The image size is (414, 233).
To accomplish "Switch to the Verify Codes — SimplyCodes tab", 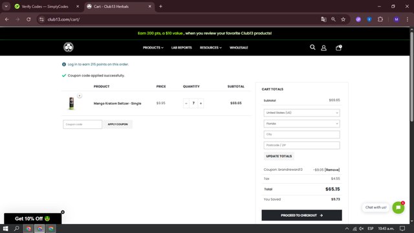I will [45, 6].
